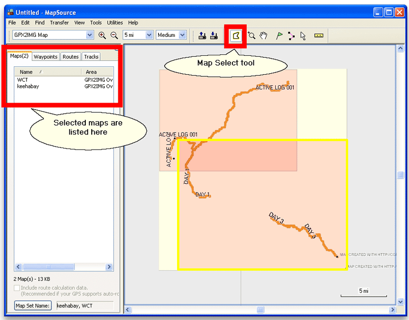Click map view scroll down arrow
Viewport: 409px width, 320px height.
point(401,302)
